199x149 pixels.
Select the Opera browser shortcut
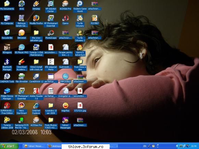point(65,20)
